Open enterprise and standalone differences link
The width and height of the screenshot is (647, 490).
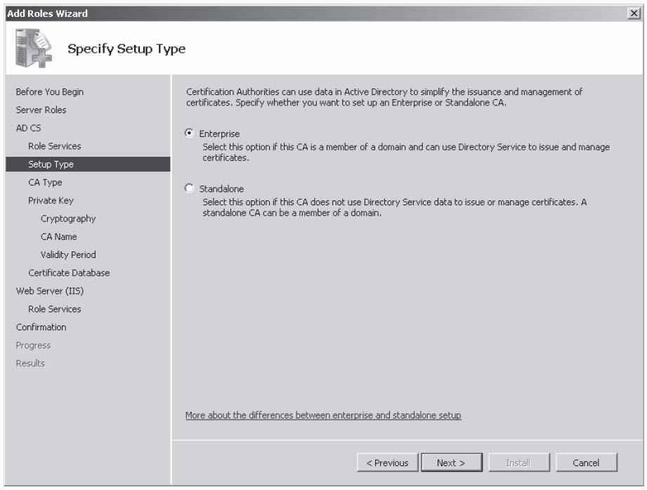[x=323, y=415]
